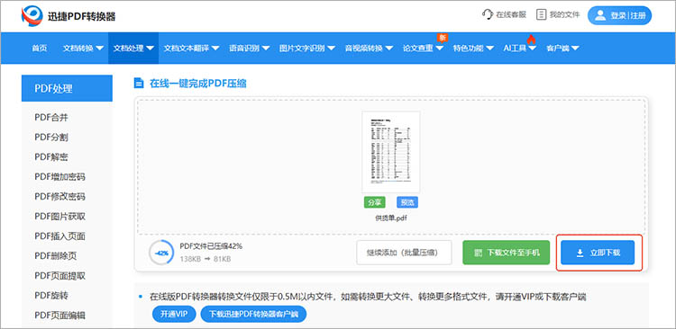Expand the 文档处理 dropdown arrow
Viewport: 676px width, 329px height.
pos(150,49)
